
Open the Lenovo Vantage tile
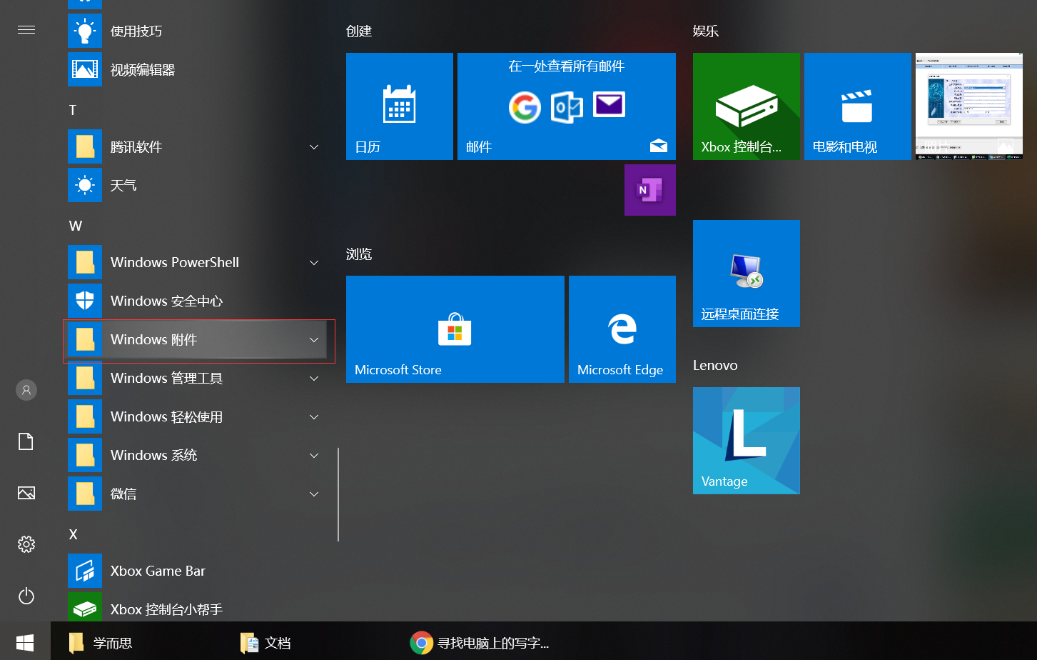click(x=747, y=441)
